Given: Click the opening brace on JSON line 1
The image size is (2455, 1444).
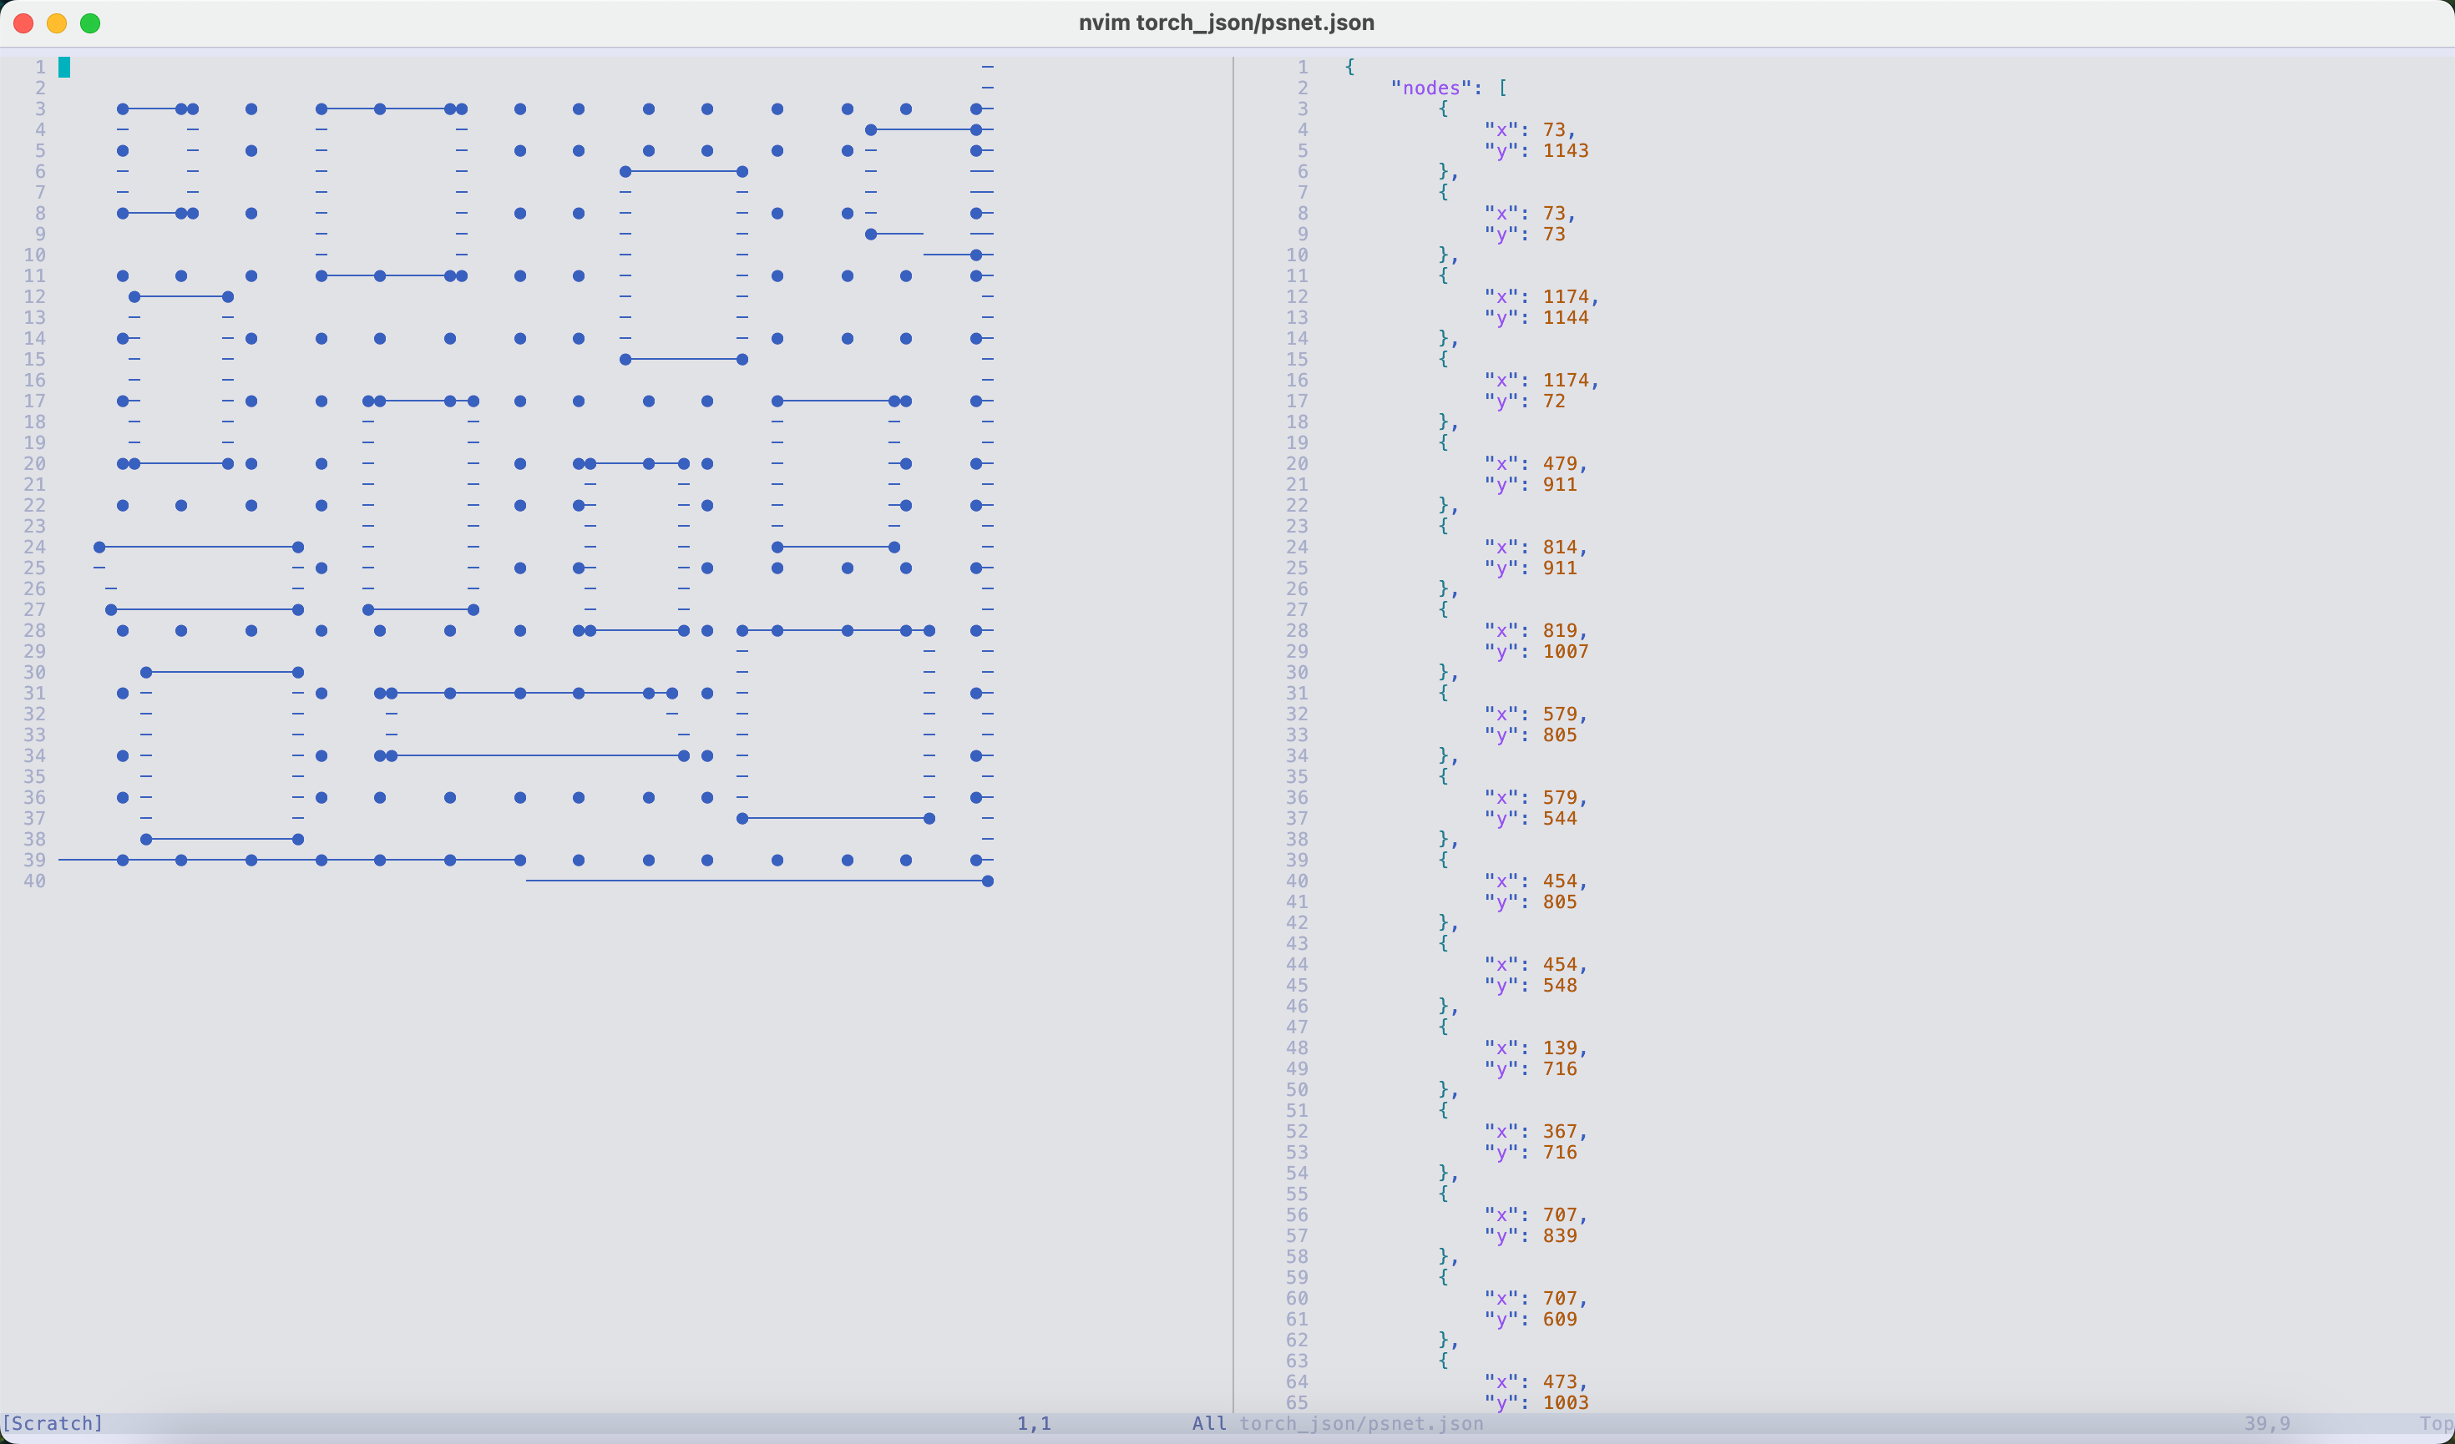Looking at the screenshot, I should (1349, 67).
